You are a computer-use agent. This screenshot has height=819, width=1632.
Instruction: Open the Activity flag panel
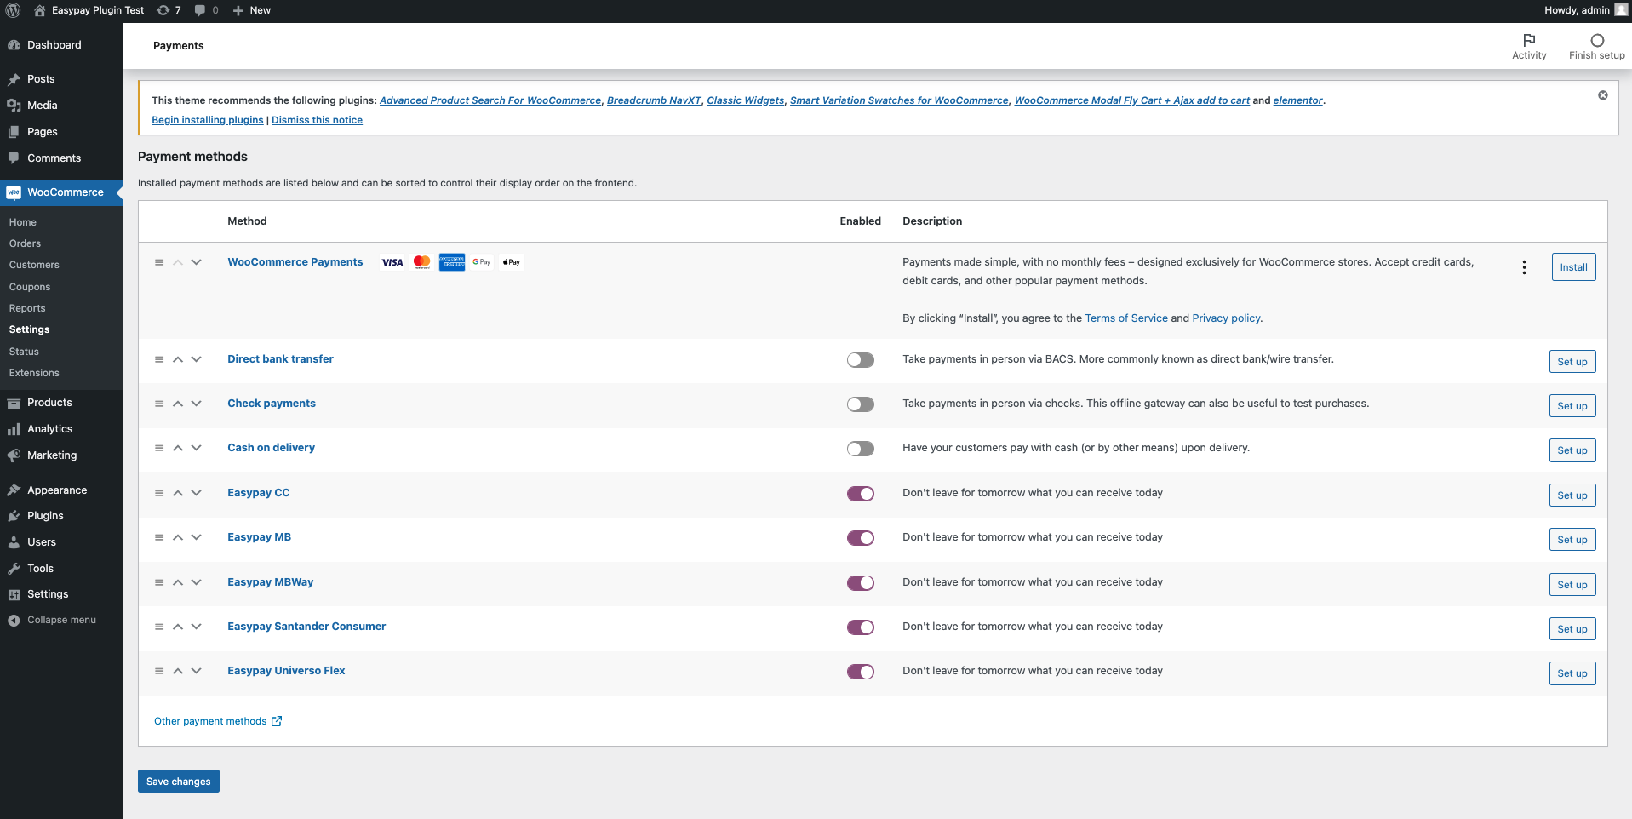click(1529, 46)
